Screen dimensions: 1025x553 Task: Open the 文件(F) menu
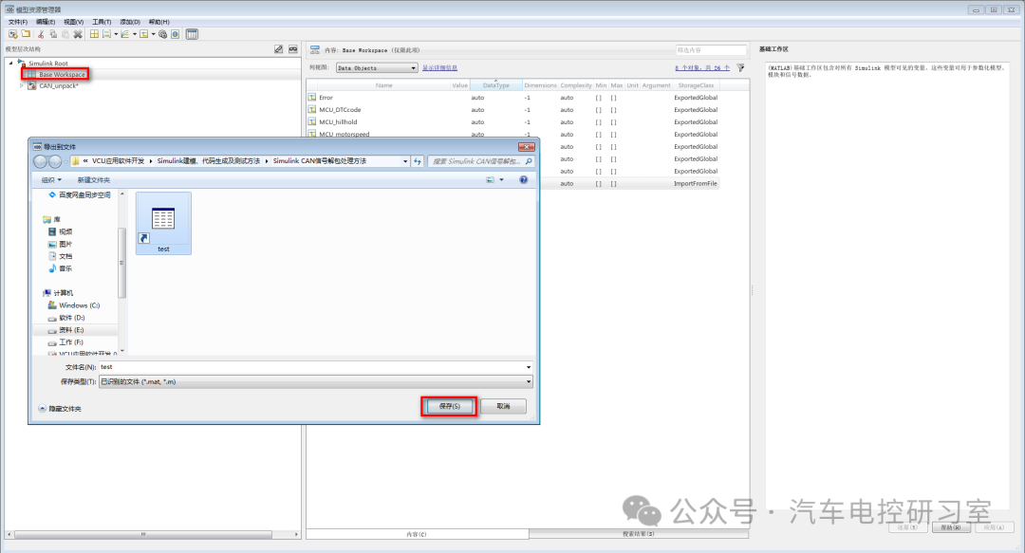(x=18, y=21)
